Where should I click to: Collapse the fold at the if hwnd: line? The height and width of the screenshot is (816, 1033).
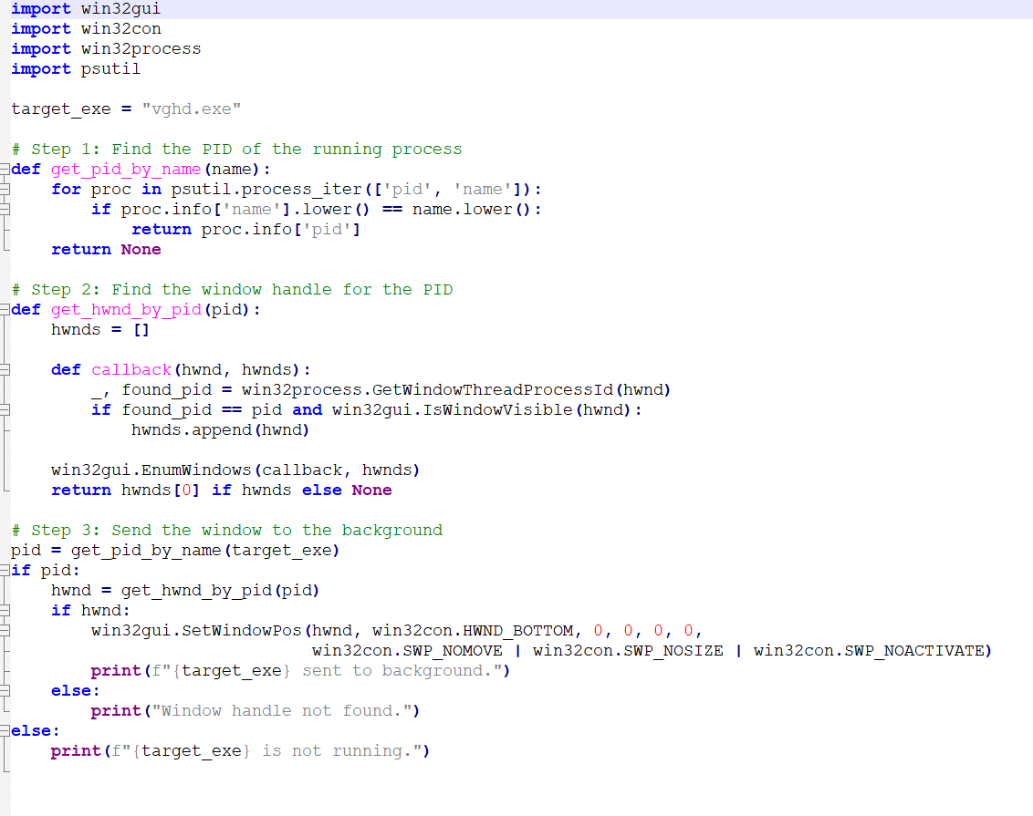point(5,611)
